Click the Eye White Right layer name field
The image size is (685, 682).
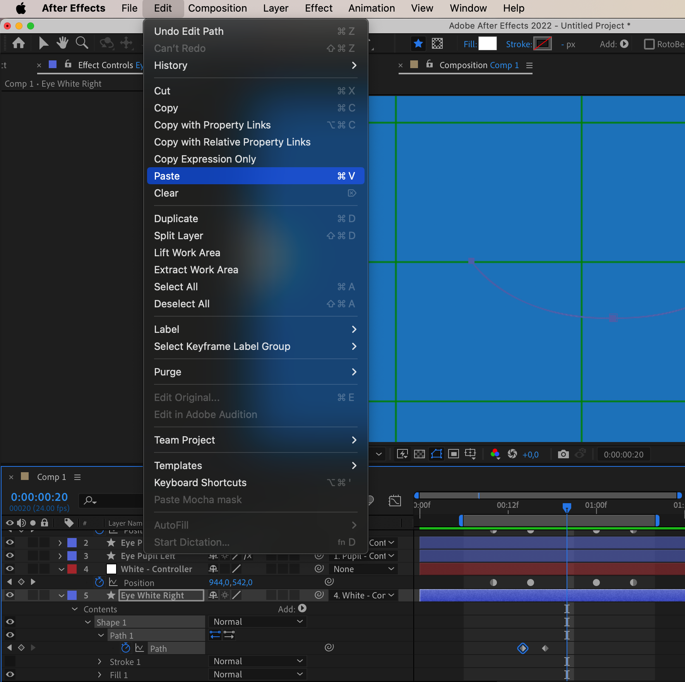161,595
